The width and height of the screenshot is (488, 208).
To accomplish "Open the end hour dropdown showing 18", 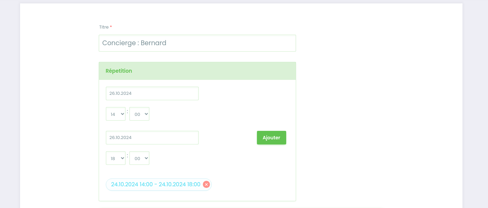I will (116, 158).
